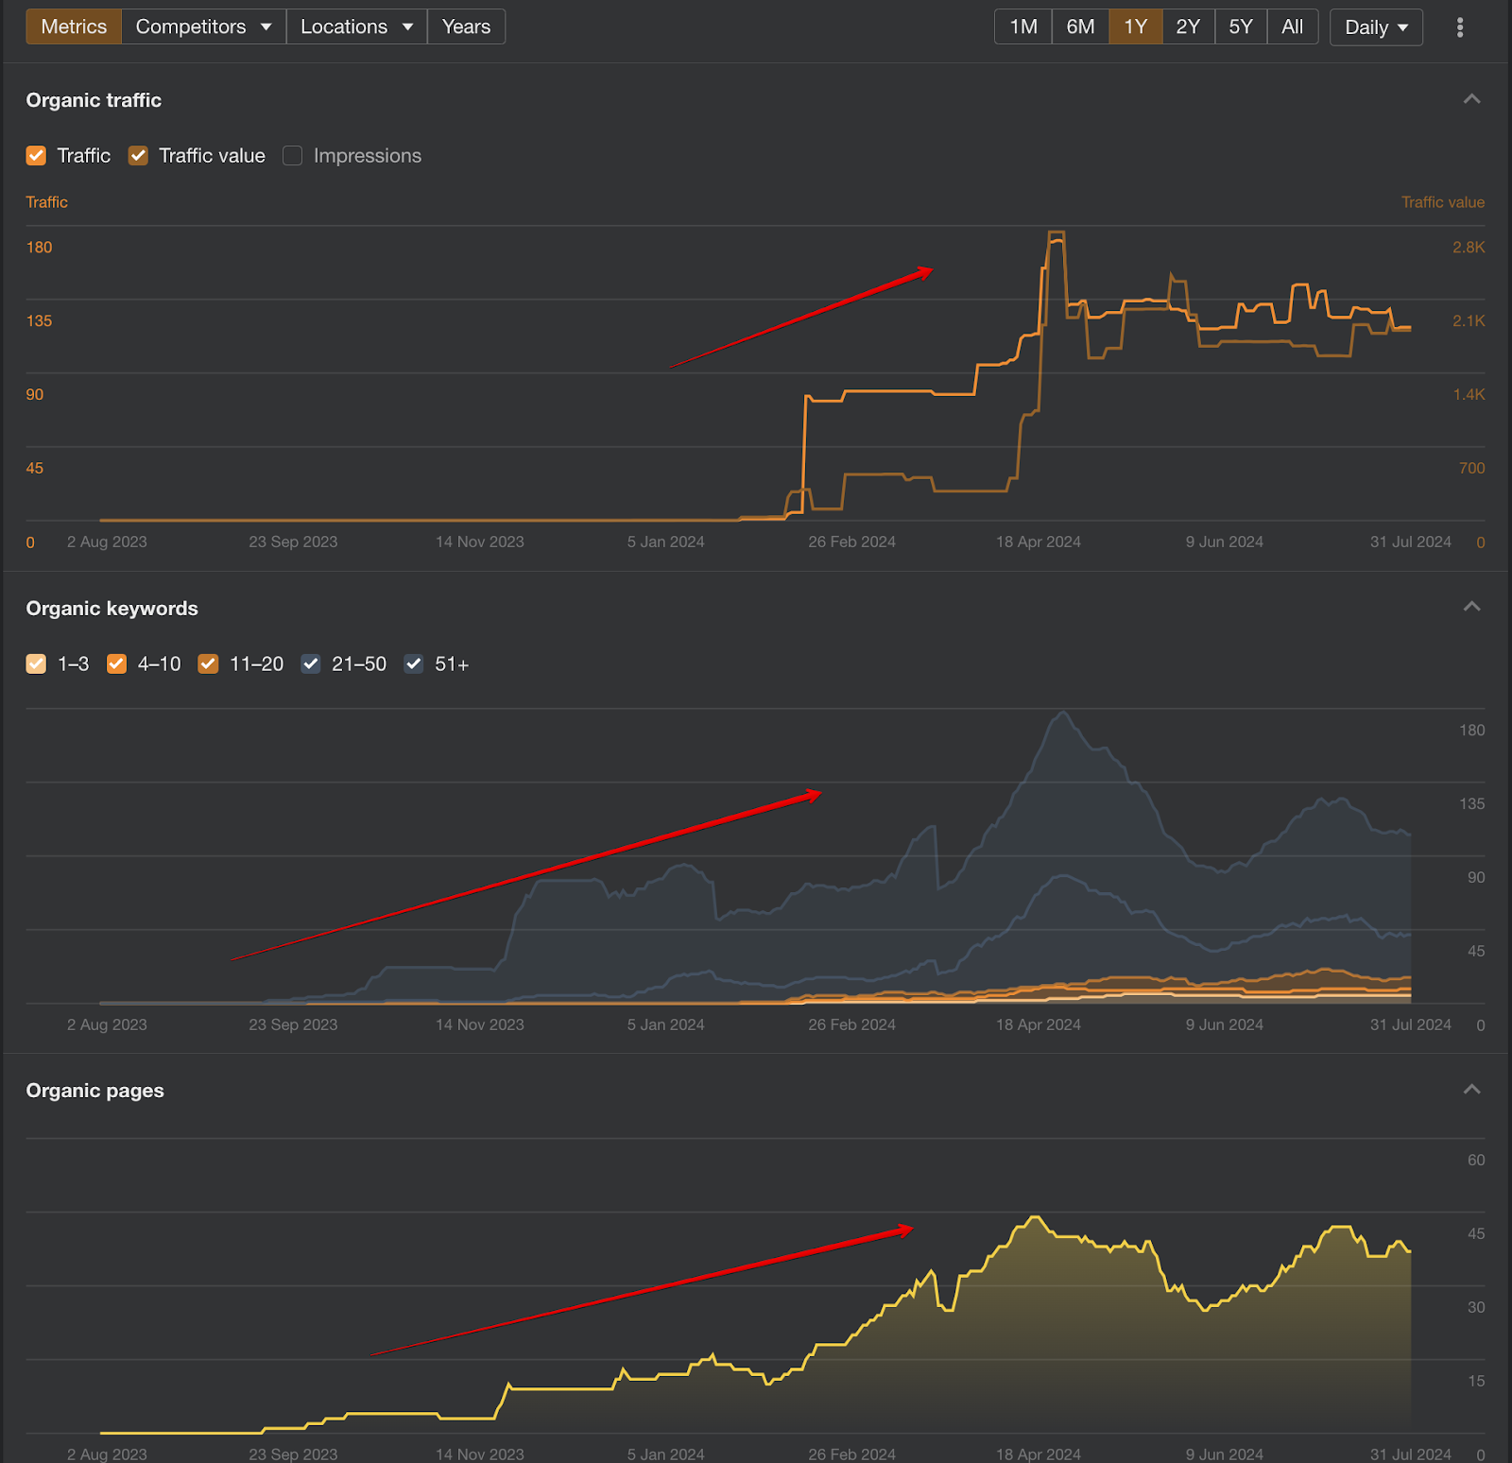
Task: Open the Daily granularity dropdown
Action: pyautogui.click(x=1376, y=27)
